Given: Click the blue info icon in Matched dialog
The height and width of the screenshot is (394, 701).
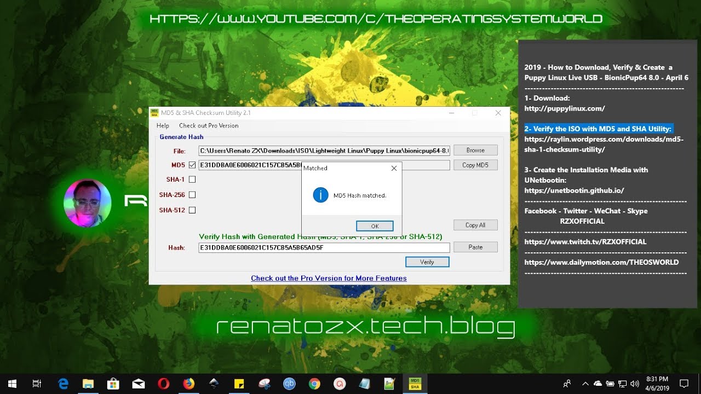Looking at the screenshot, I should point(320,195).
